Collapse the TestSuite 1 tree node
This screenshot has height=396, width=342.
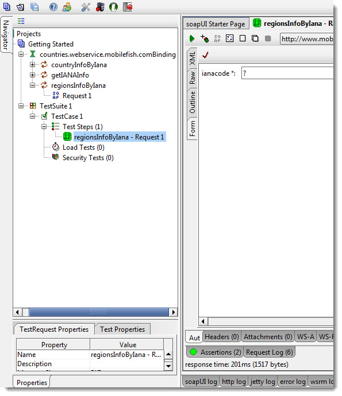pos(21,106)
